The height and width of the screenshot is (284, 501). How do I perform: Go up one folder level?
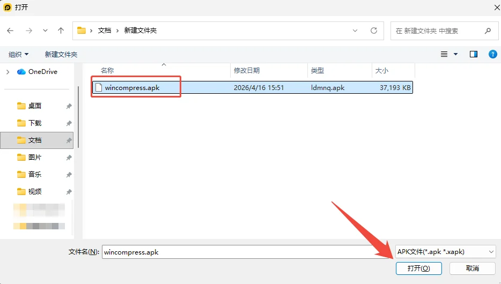click(x=61, y=31)
